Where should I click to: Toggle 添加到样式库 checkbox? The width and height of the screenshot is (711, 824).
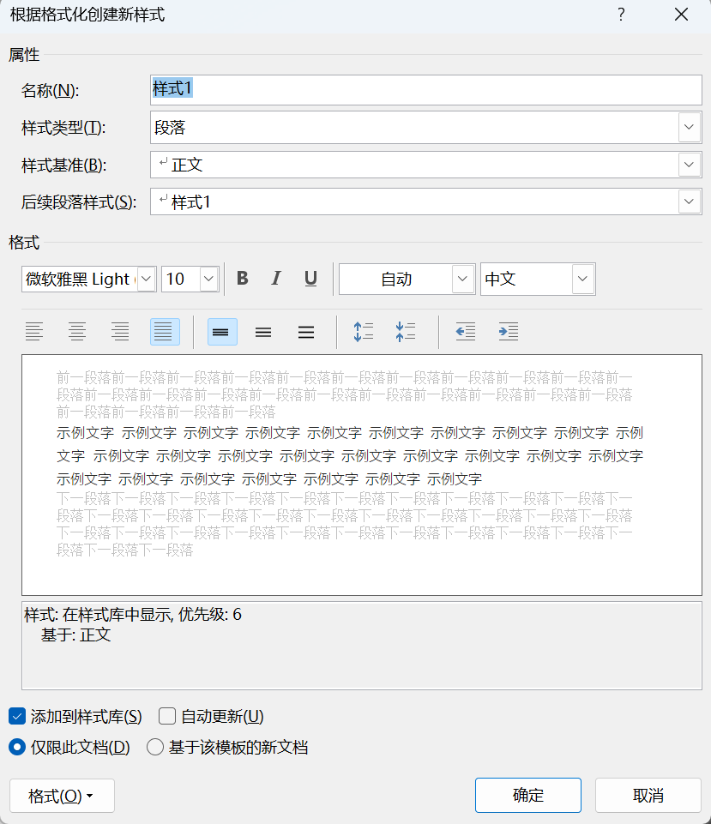(17, 716)
